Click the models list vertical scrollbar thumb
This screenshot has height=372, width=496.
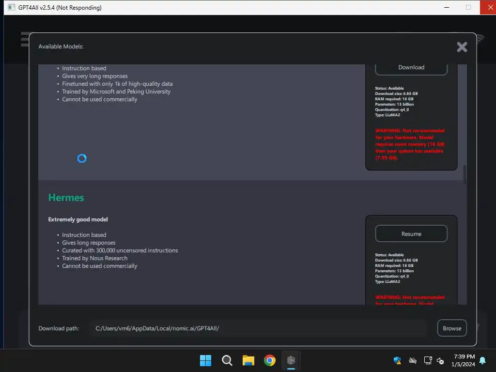click(465, 174)
